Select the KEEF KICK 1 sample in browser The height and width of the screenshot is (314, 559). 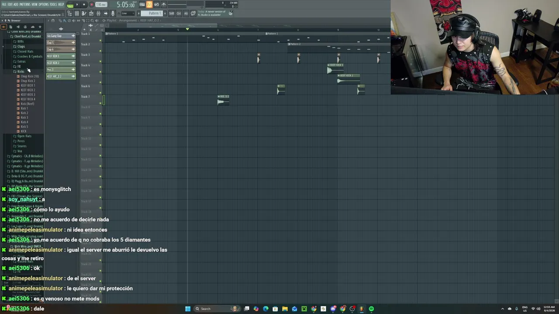(28, 85)
